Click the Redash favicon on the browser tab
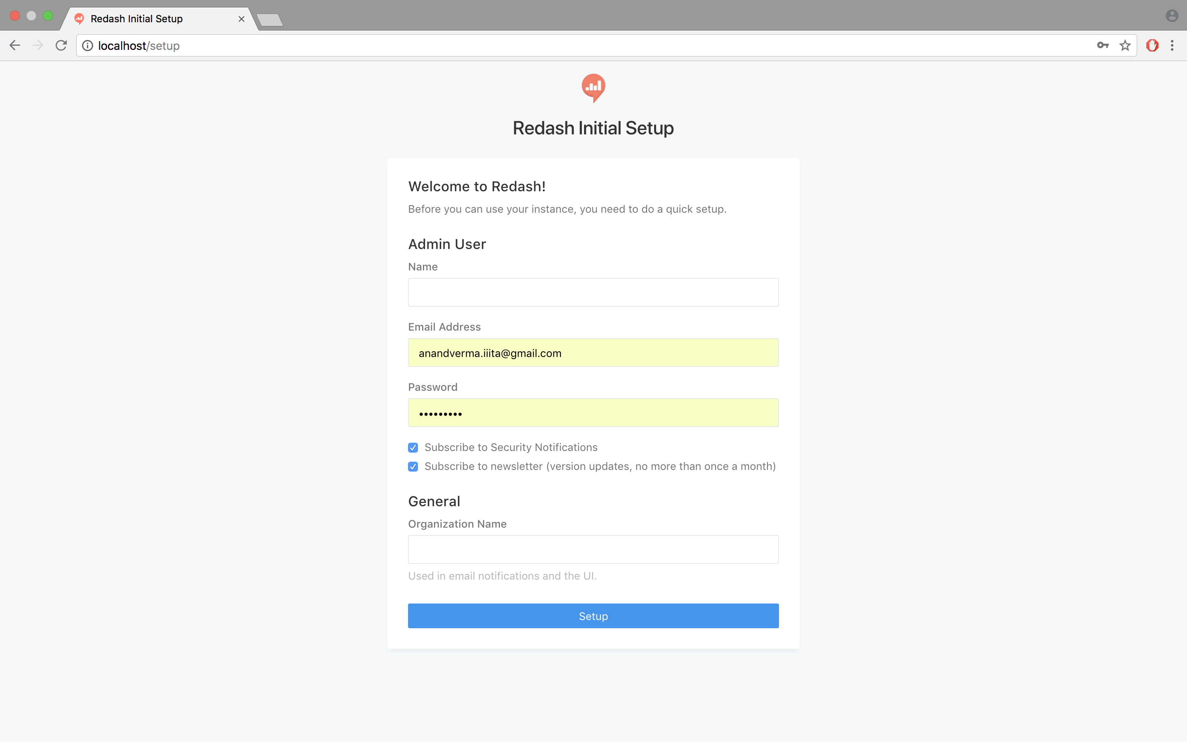The width and height of the screenshot is (1187, 742). [80, 19]
